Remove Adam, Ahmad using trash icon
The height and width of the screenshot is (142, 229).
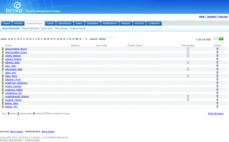tap(217, 56)
